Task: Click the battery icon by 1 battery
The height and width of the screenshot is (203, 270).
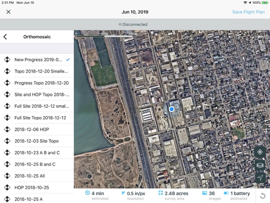Action: tap(226, 193)
